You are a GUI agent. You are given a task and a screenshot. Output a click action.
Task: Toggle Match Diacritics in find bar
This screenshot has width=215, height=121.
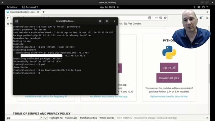click(88, 118)
